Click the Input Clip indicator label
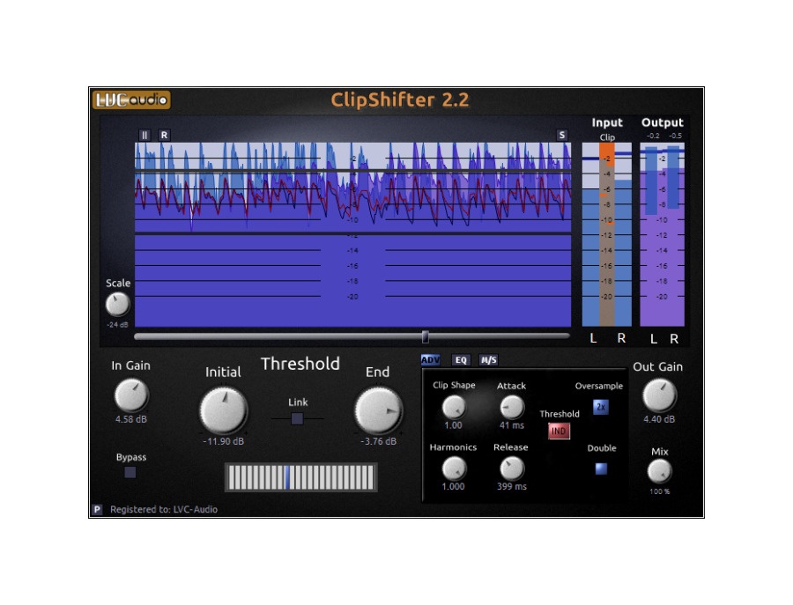The height and width of the screenshot is (605, 793). pyautogui.click(x=607, y=137)
